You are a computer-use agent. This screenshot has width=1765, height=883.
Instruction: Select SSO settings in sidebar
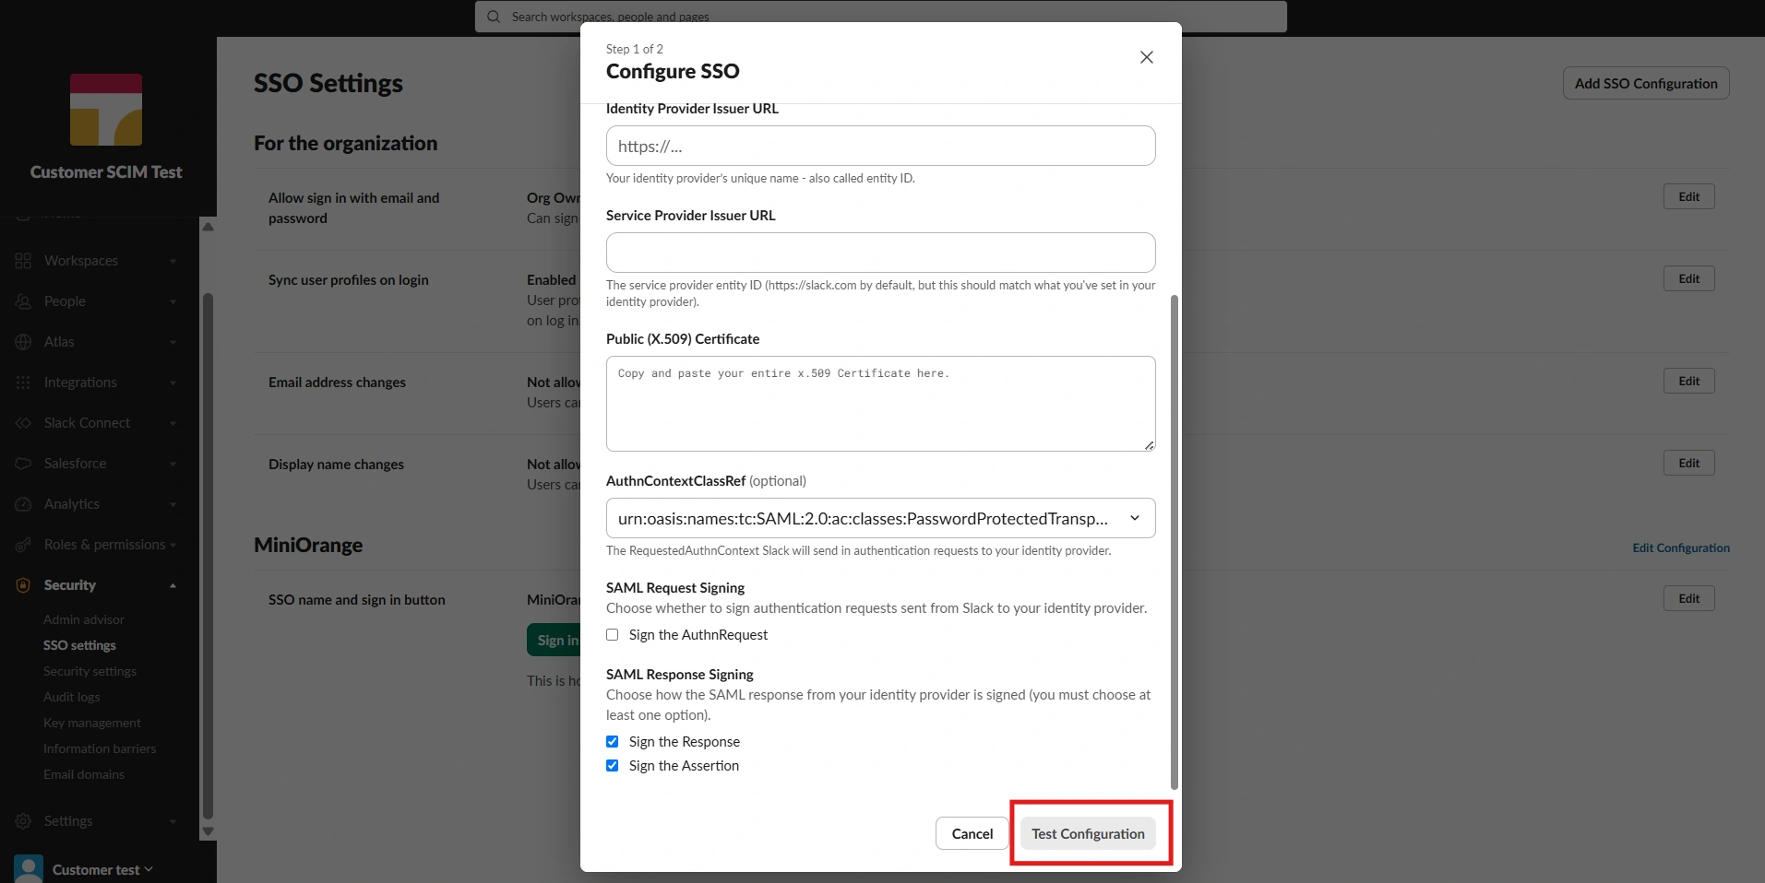tap(79, 645)
